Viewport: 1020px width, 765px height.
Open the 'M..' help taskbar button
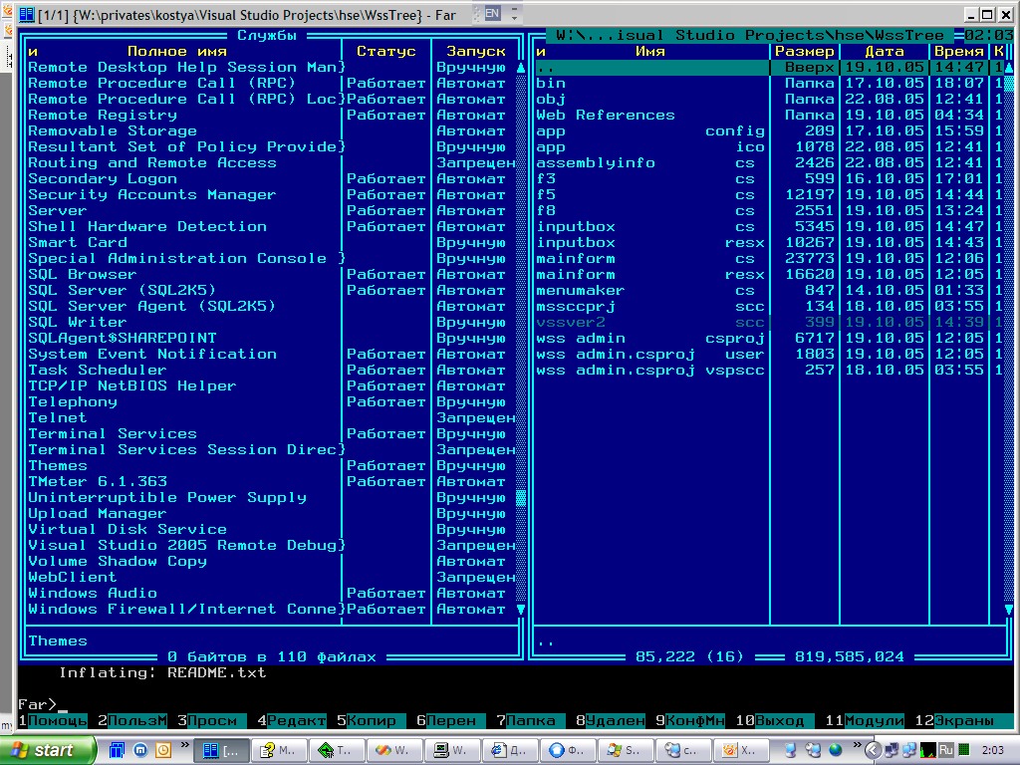click(278, 751)
